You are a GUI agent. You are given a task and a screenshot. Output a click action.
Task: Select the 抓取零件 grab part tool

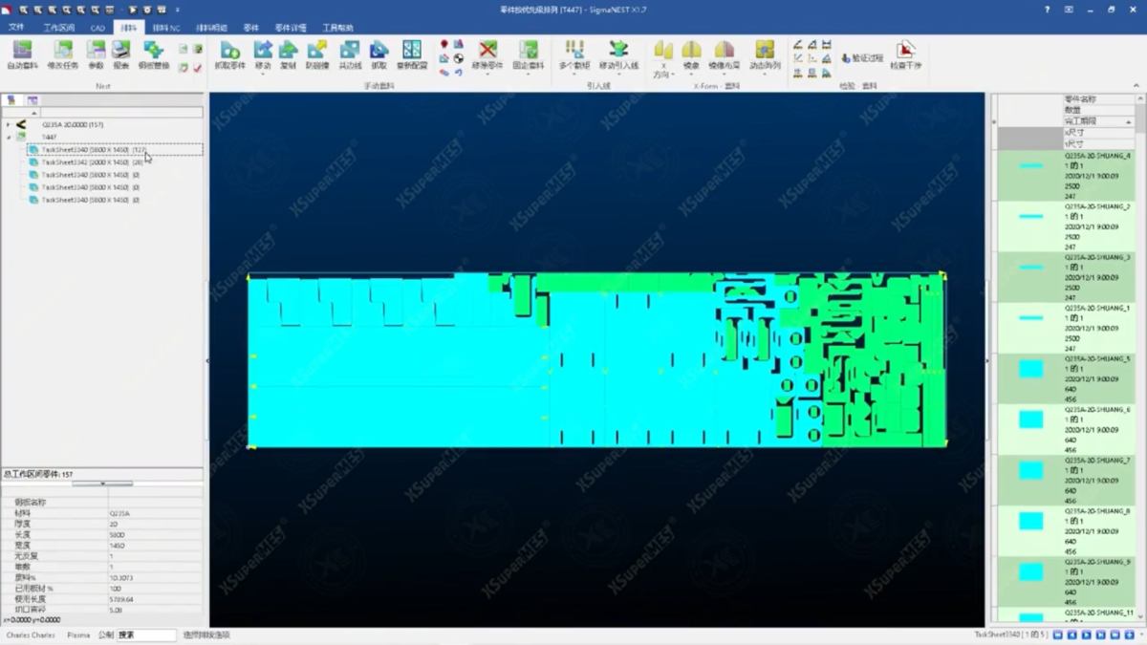[229, 54]
